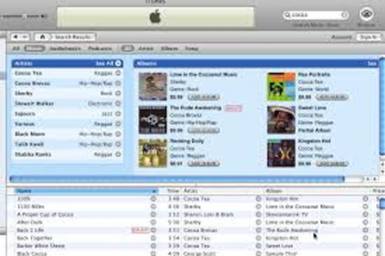
Task: Select the highlighted Music filter pill
Action: click(34, 48)
